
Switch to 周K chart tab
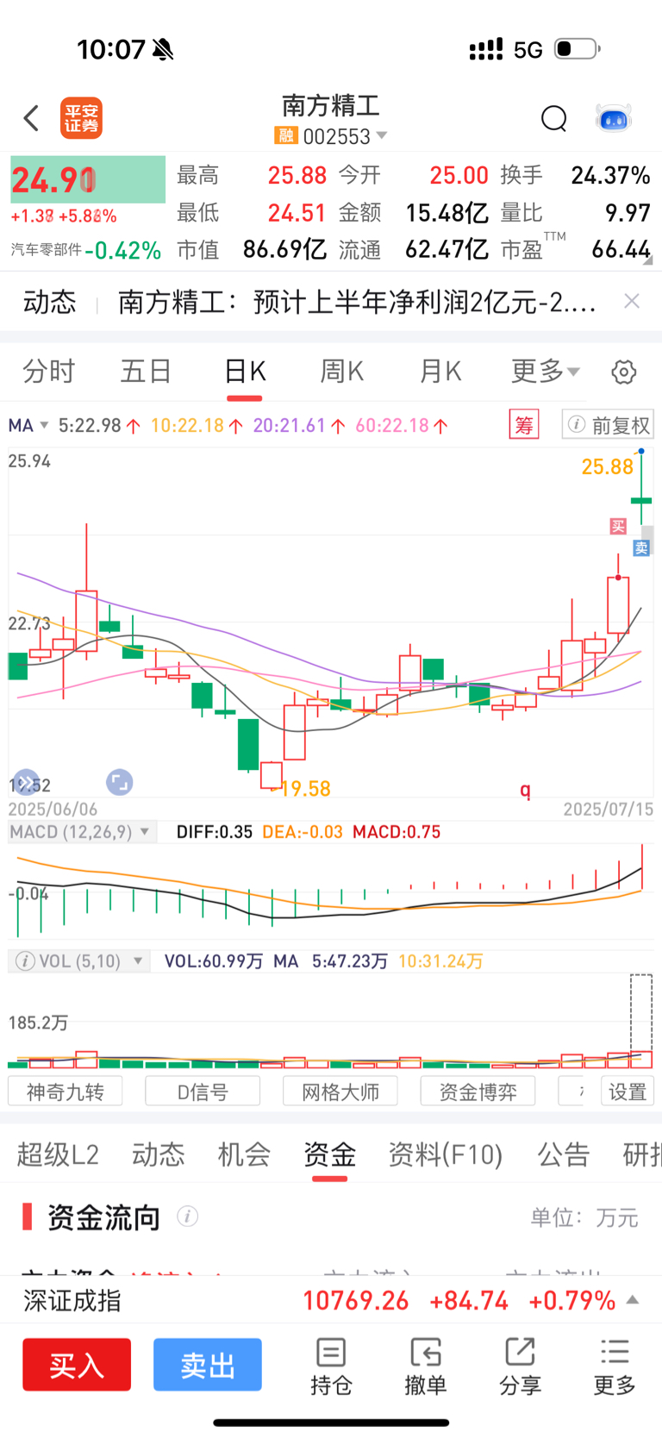click(x=342, y=372)
